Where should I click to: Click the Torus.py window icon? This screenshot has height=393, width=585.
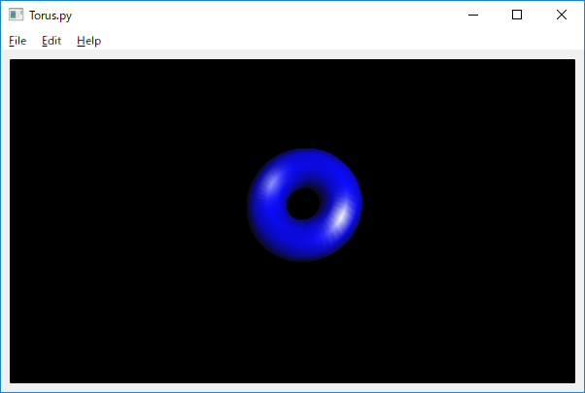click(17, 15)
